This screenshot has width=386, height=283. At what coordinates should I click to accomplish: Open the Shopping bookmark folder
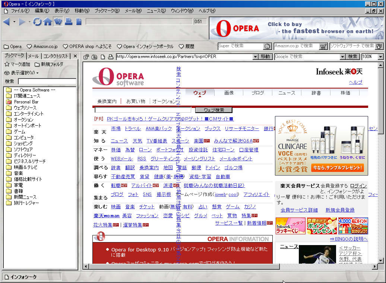point(19,144)
